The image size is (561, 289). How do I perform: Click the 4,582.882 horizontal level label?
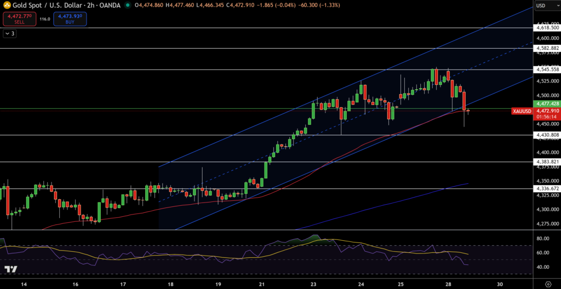pyautogui.click(x=547, y=48)
